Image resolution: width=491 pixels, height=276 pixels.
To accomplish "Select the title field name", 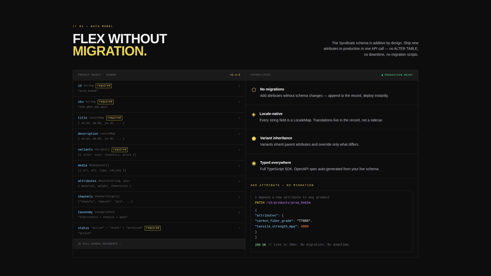I will (83, 118).
